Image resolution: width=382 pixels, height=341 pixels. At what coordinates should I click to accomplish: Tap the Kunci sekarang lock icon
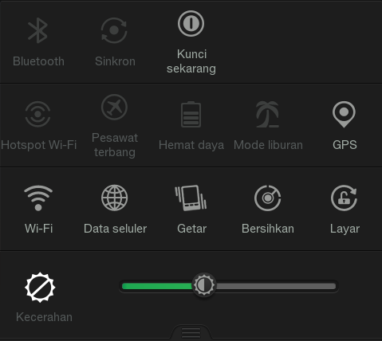click(191, 23)
